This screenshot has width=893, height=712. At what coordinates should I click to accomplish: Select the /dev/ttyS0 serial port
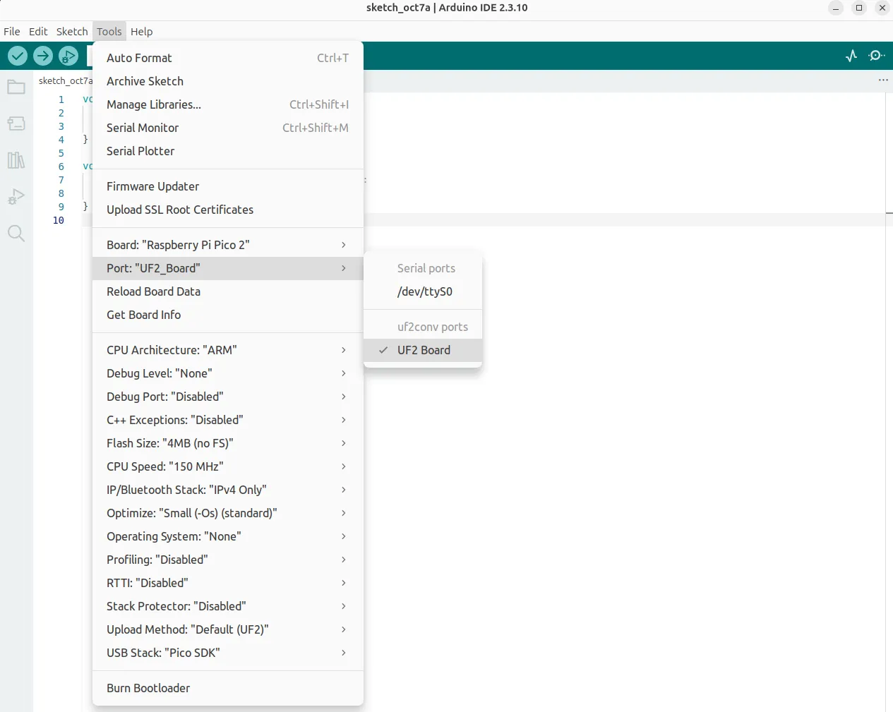[423, 291]
